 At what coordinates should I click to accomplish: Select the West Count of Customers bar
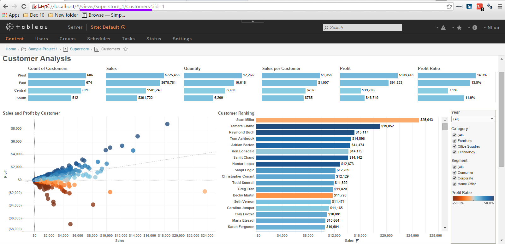point(57,76)
